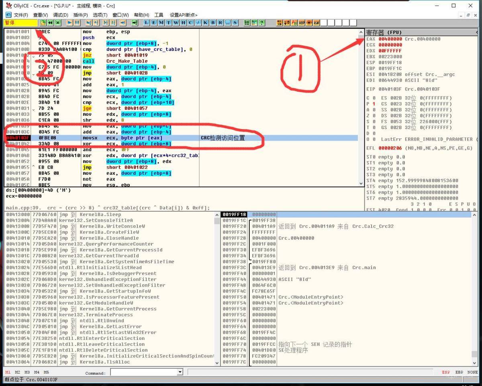Open the Memory map (M button)
The height and width of the screenshot is (386, 482).
point(161,22)
